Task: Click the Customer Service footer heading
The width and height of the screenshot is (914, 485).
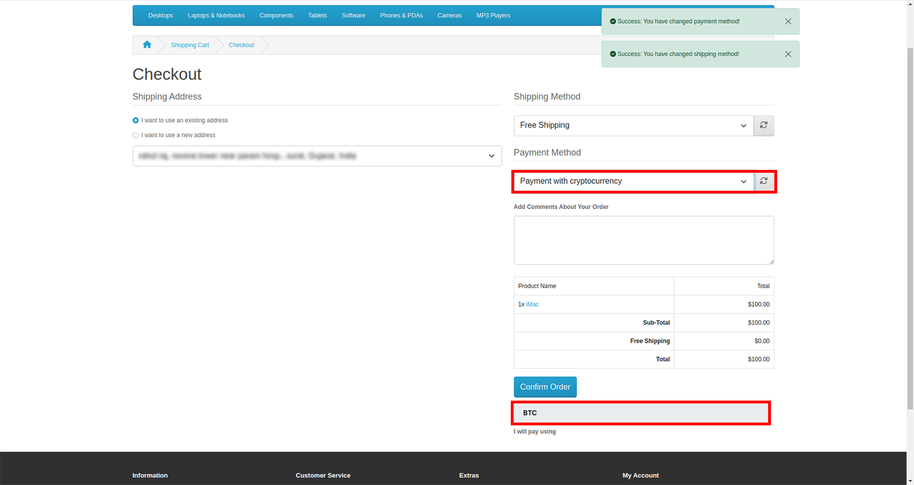Action: [323, 475]
